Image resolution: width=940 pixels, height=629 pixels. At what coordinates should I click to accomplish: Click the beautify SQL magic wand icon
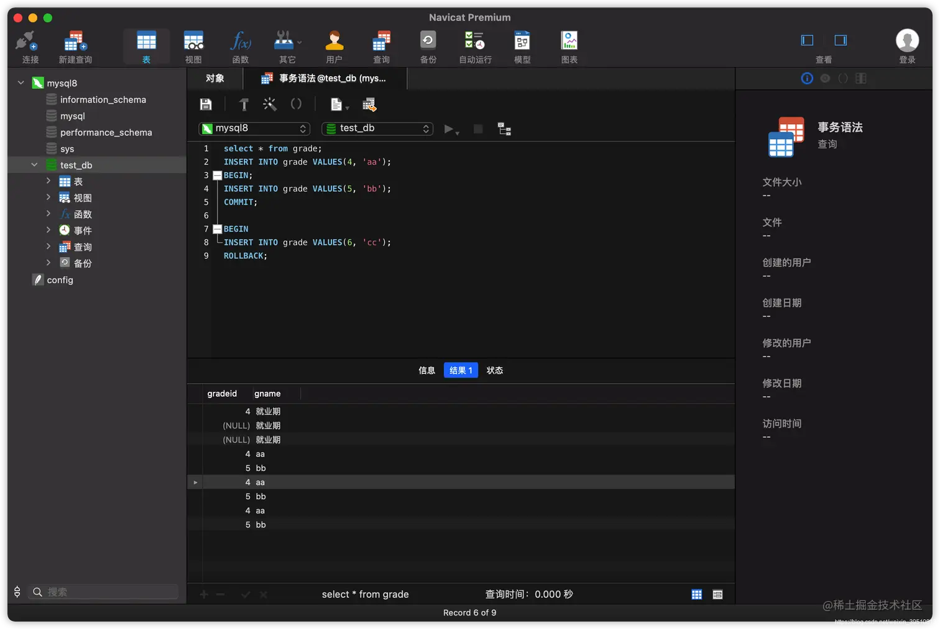(x=269, y=104)
